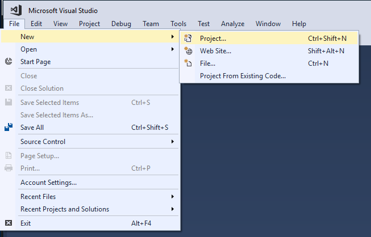The image size is (371, 237).
Task: Click the Web Site globe icon
Action: 189,51
